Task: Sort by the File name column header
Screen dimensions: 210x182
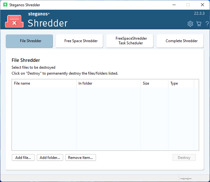Action: pos(44,83)
